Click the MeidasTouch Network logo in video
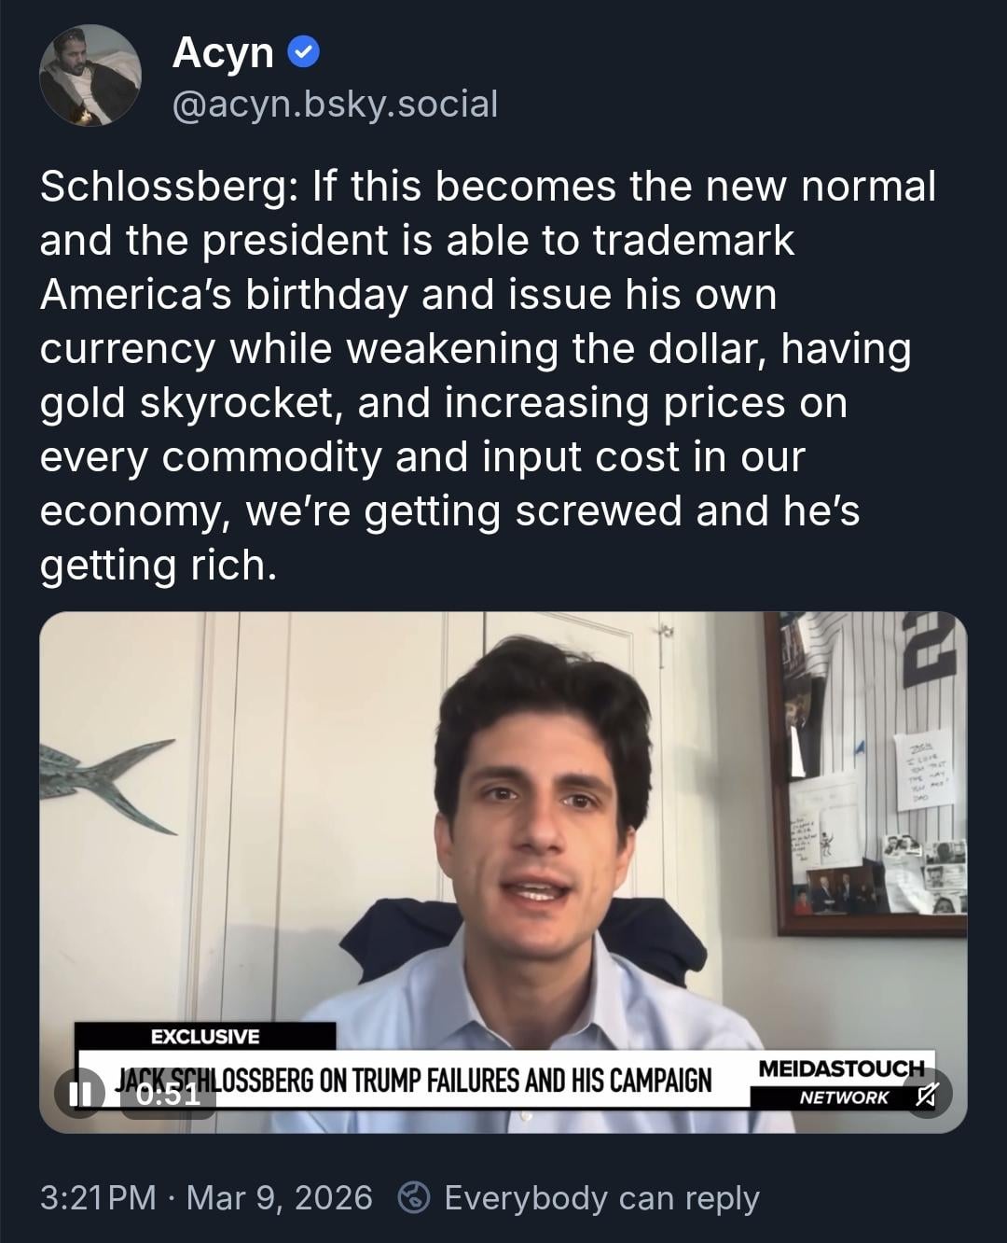The width and height of the screenshot is (1007, 1243). pyautogui.click(x=841, y=1082)
